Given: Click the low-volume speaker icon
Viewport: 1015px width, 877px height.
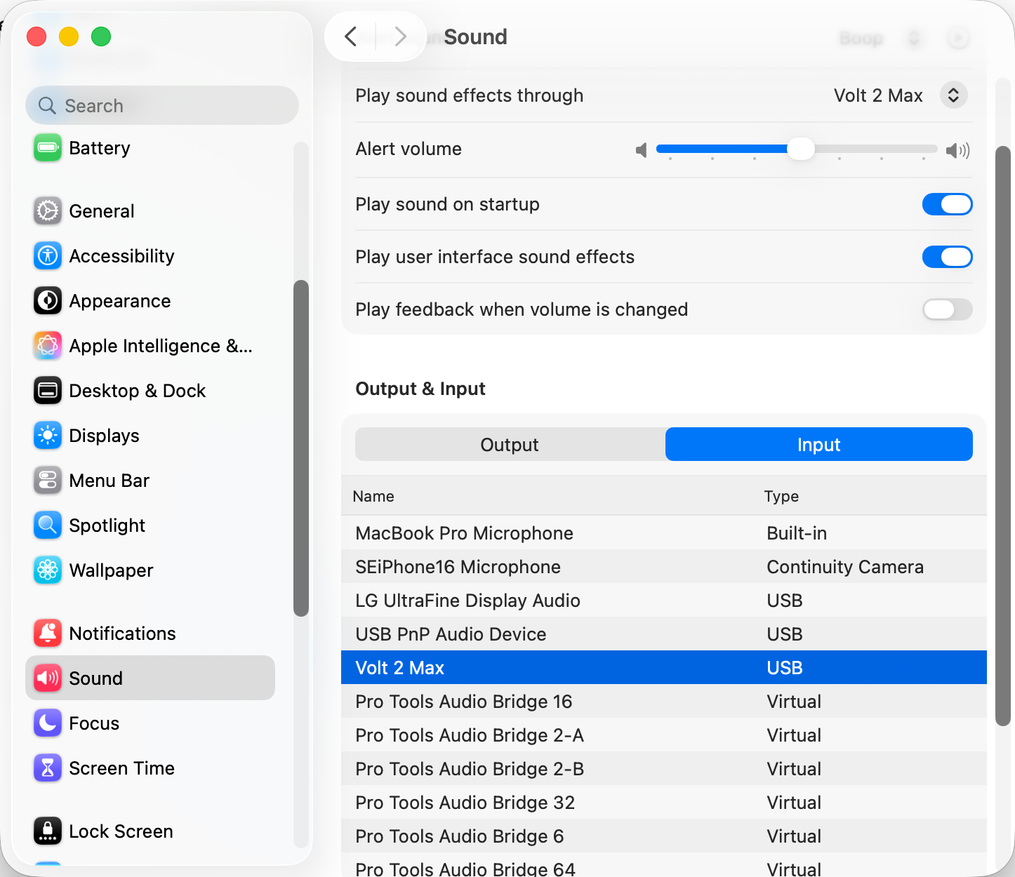Looking at the screenshot, I should (x=641, y=150).
